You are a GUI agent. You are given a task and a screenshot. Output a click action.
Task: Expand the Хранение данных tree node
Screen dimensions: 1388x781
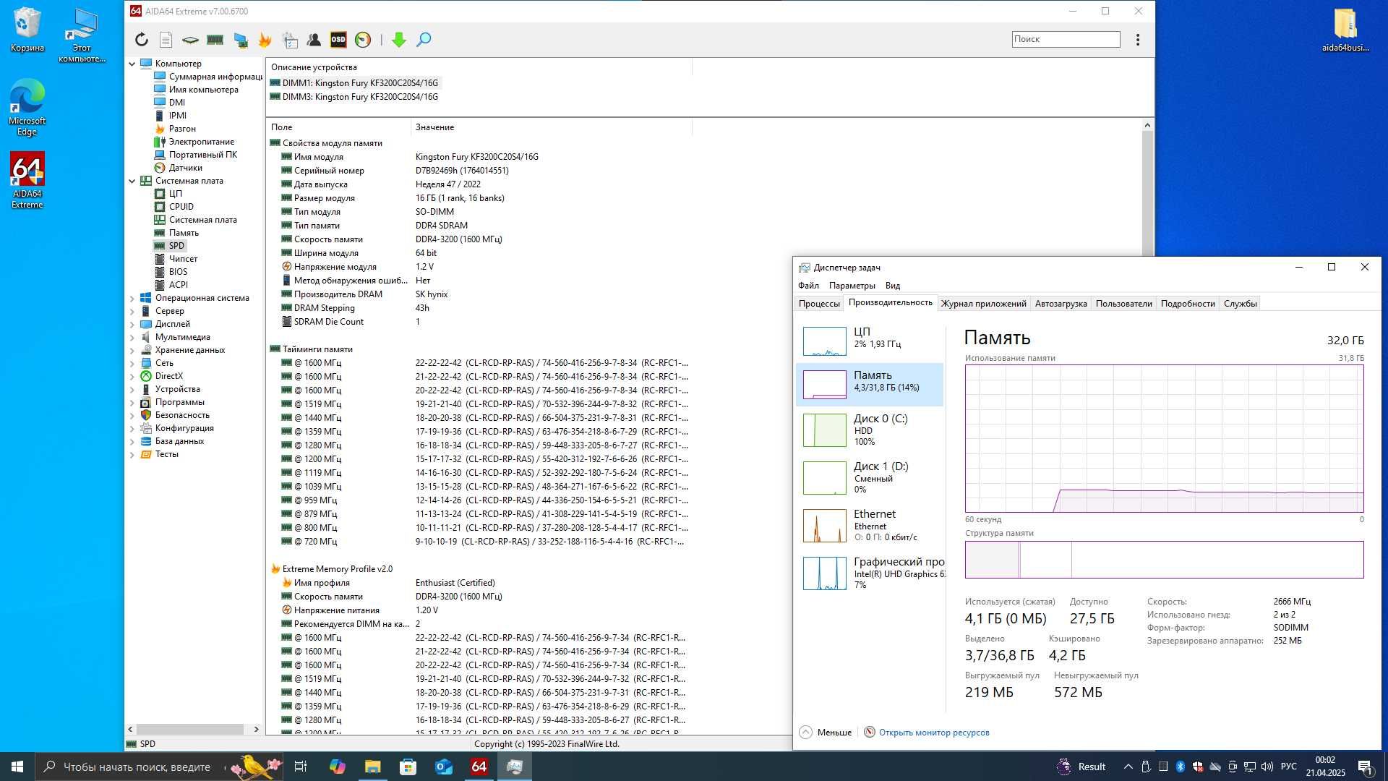[x=132, y=350]
